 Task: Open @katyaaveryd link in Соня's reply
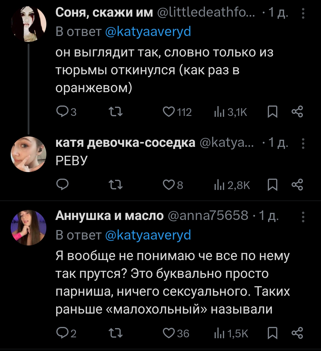pos(148,31)
